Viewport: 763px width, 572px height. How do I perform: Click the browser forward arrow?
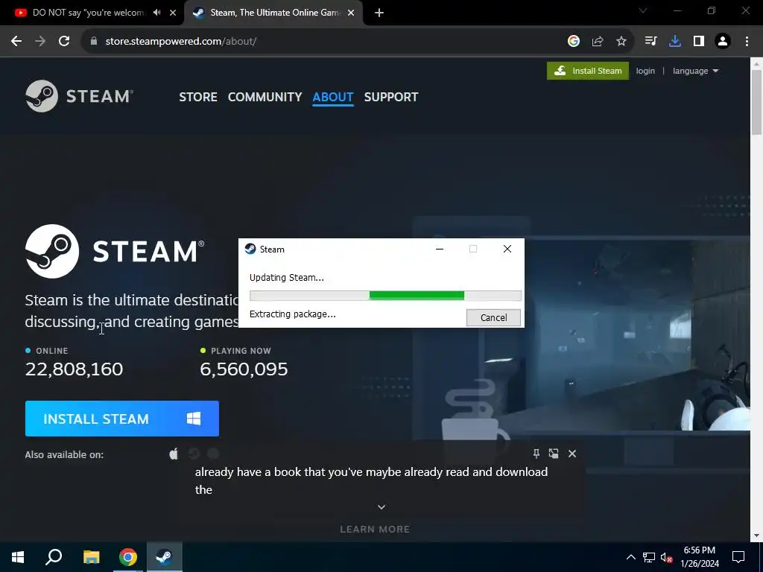tap(40, 42)
